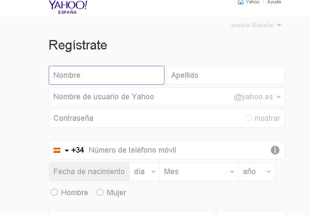This screenshot has width=310, height=215.
Task: Click the phone number info icon
Action: [x=275, y=150]
